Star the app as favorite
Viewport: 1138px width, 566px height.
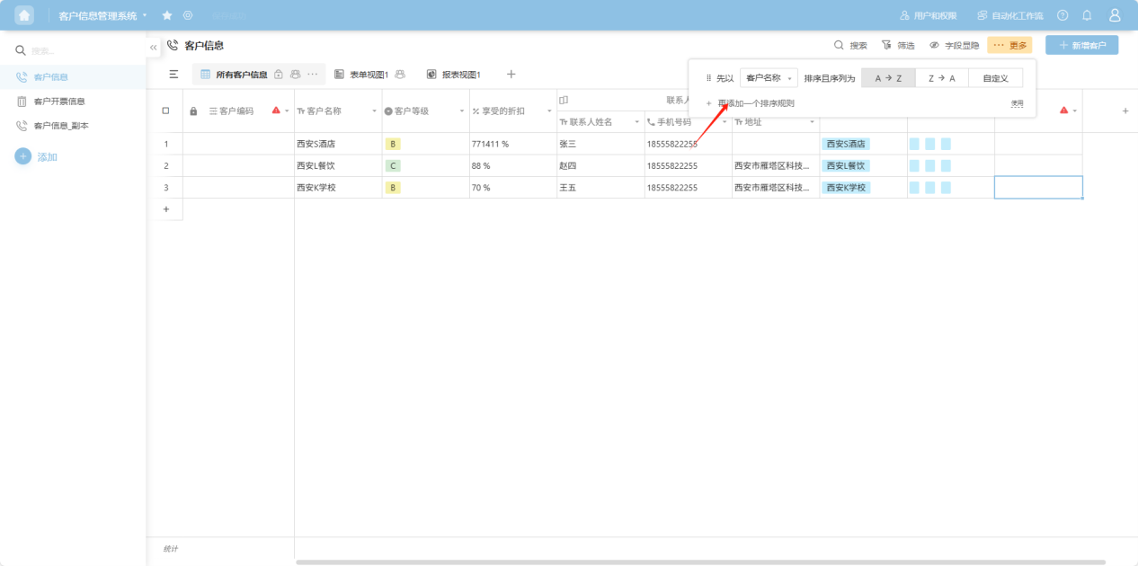point(167,15)
